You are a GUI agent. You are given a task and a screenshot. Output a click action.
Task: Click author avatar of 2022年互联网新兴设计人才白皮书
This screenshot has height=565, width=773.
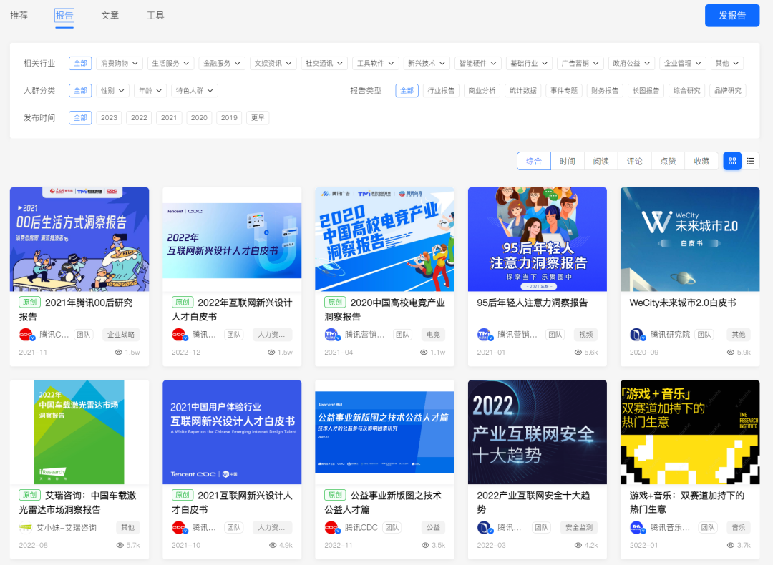pos(179,335)
